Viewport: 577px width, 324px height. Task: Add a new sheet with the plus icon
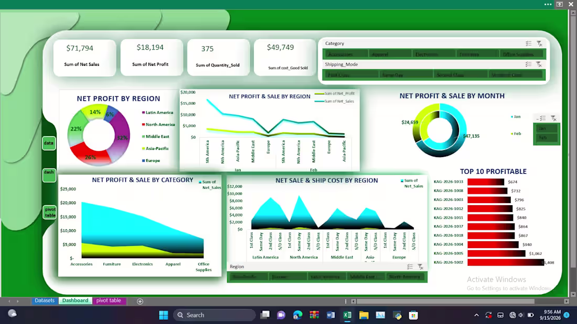(x=140, y=301)
